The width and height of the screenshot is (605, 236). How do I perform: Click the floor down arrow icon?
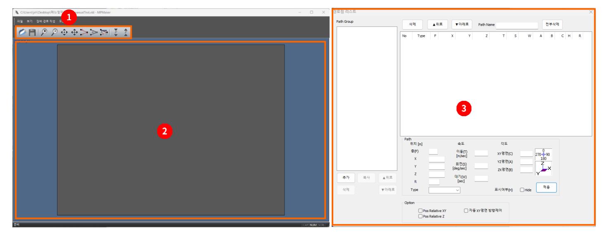[116, 32]
